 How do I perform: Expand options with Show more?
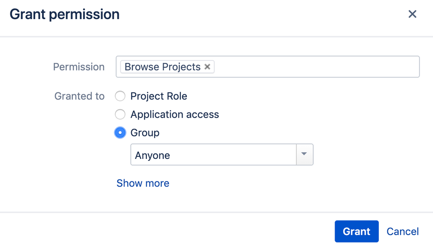click(143, 183)
